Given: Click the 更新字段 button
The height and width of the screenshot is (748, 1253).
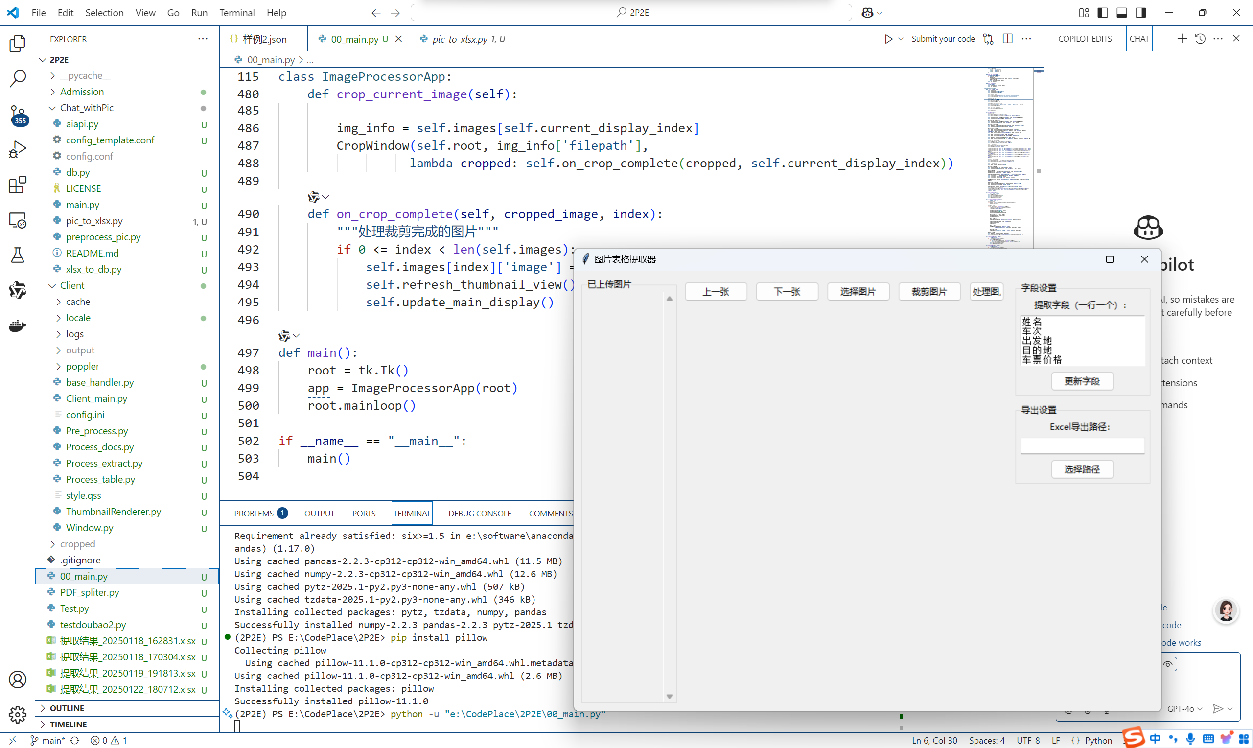Looking at the screenshot, I should (x=1082, y=381).
